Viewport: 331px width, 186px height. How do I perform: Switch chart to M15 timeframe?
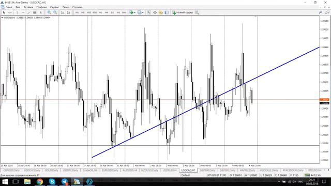coord(88,12)
